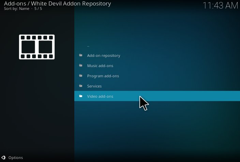Click the Add-ons / White Devil Addon Repository title
240x162 pixels.
(x=57, y=3)
